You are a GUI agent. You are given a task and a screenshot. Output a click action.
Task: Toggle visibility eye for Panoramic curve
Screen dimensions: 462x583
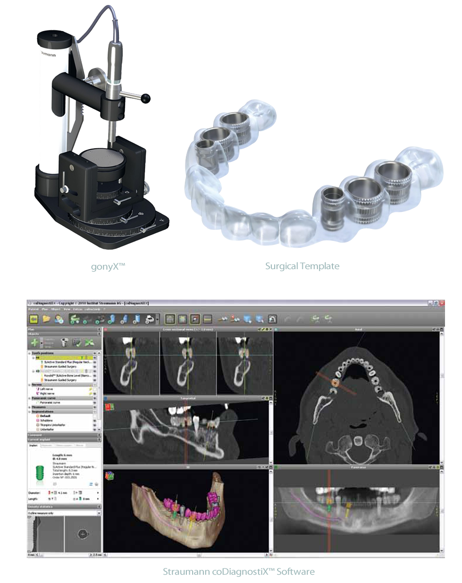pyautogui.click(x=95, y=403)
